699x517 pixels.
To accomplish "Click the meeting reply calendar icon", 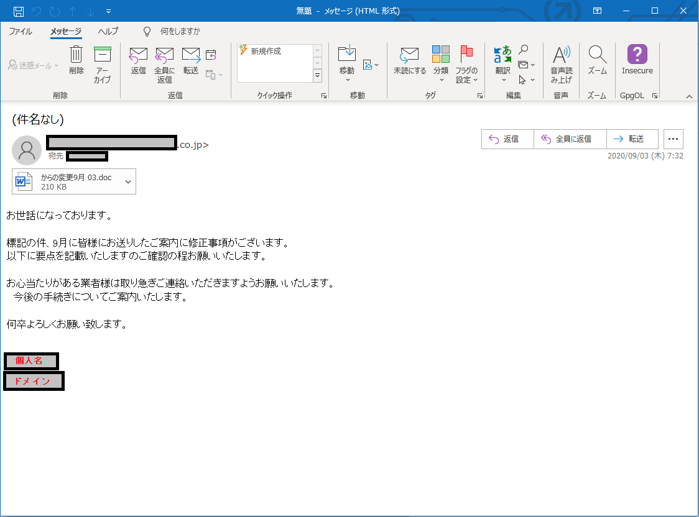I will [x=211, y=55].
